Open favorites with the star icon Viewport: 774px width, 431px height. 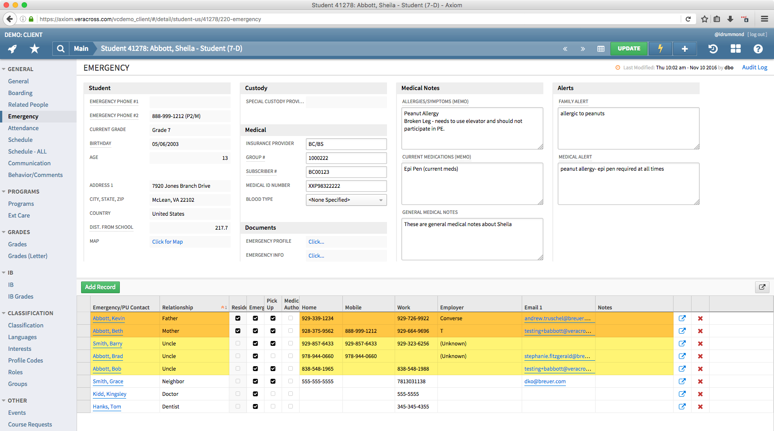[35, 49]
